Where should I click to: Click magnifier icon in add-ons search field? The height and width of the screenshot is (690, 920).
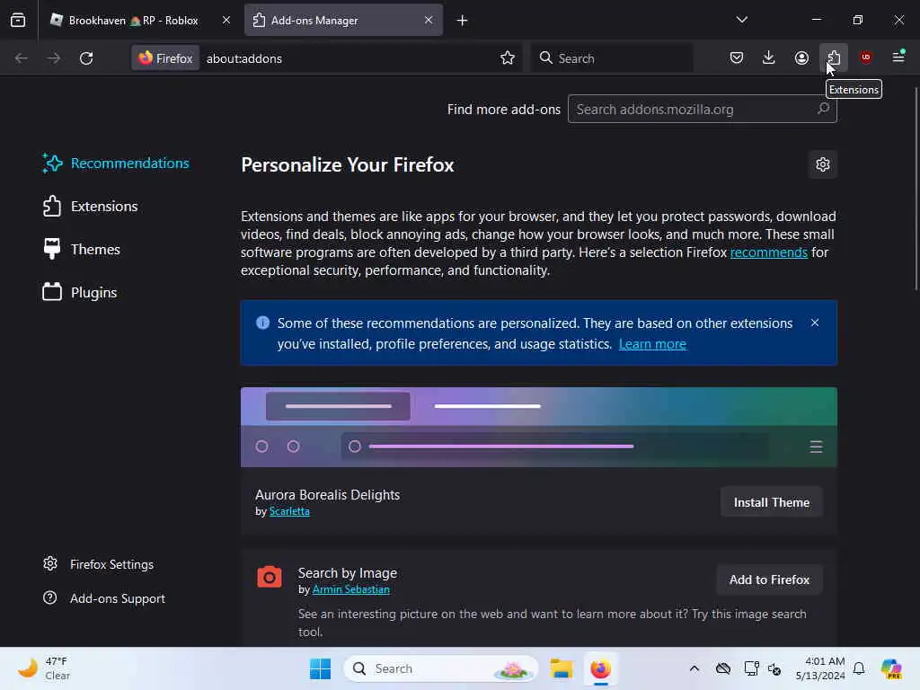[x=823, y=109]
